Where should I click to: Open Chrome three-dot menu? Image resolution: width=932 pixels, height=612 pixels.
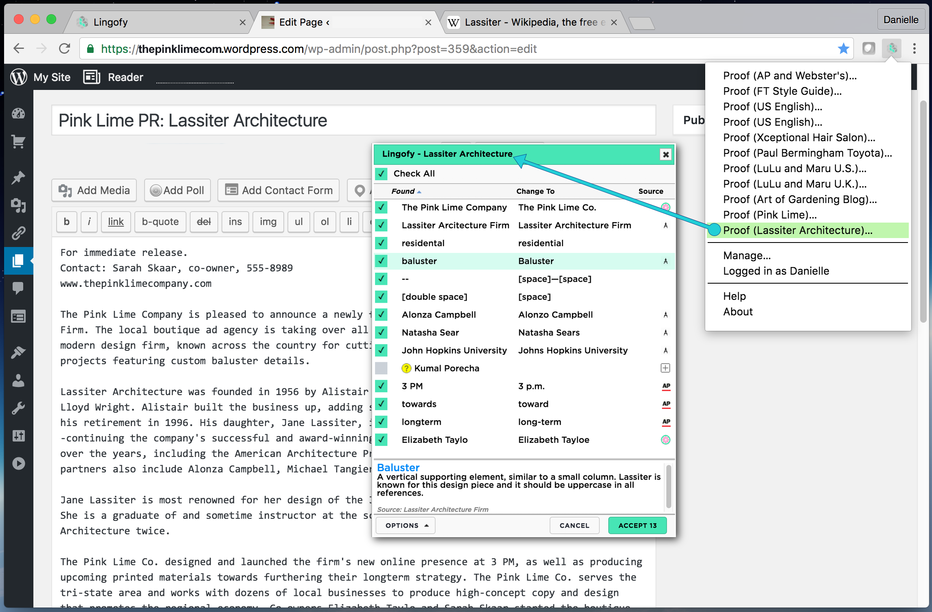[x=914, y=49]
